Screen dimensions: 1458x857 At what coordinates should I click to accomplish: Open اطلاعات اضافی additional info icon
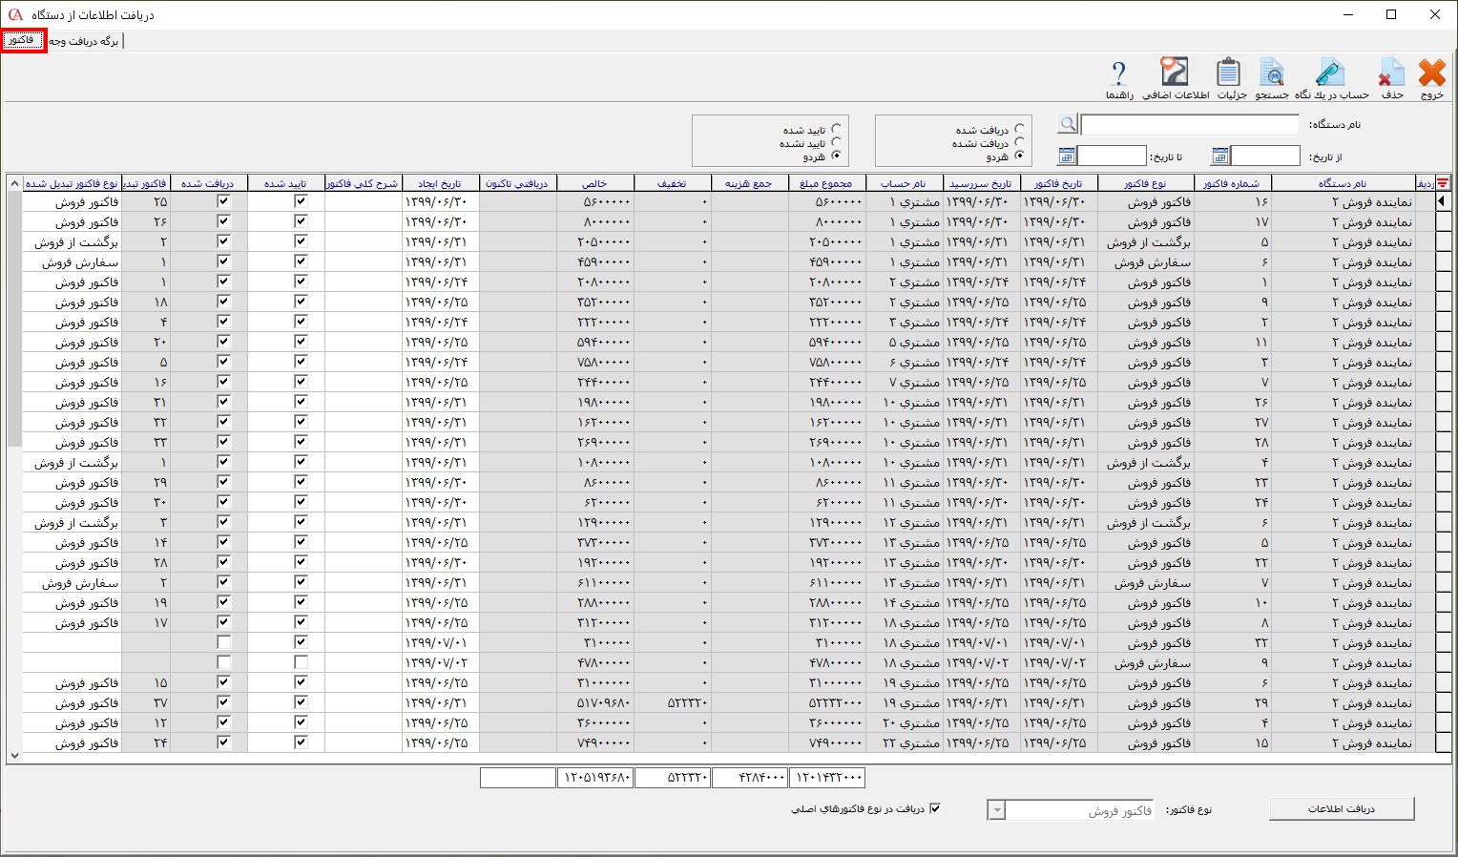click(1175, 74)
